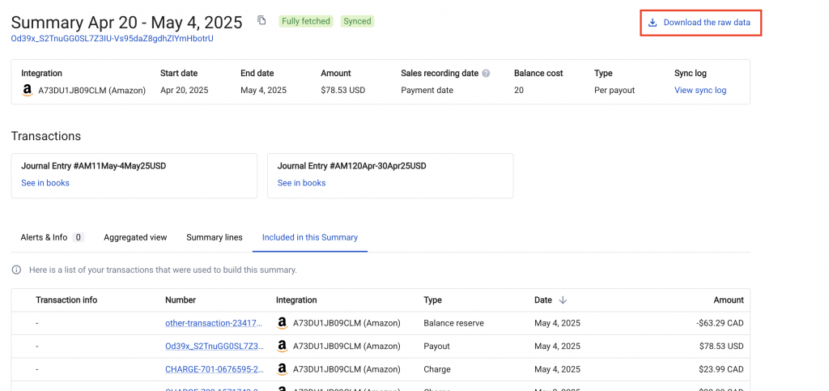Switch to the Alerts & Info tab
Image resolution: width=829 pixels, height=391 pixels.
(44, 237)
